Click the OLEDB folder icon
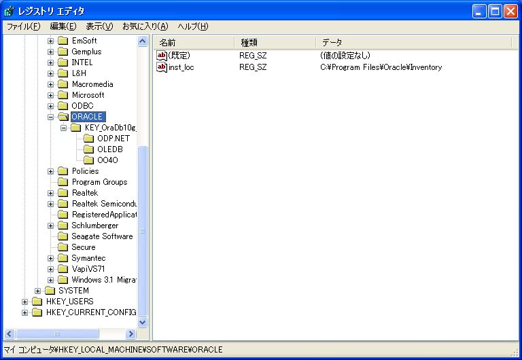Screen dimensions: 522x360 pos(88,149)
